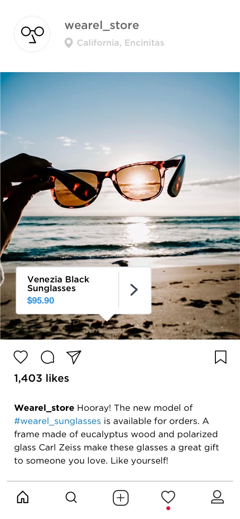This screenshot has height=519, width=240.
Task: Save the post with the bookmark icon
Action: (221, 357)
